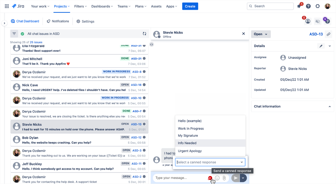
Task: Click Derya Ozdemir avatar on ASD-3 row
Action: click(x=17, y=153)
